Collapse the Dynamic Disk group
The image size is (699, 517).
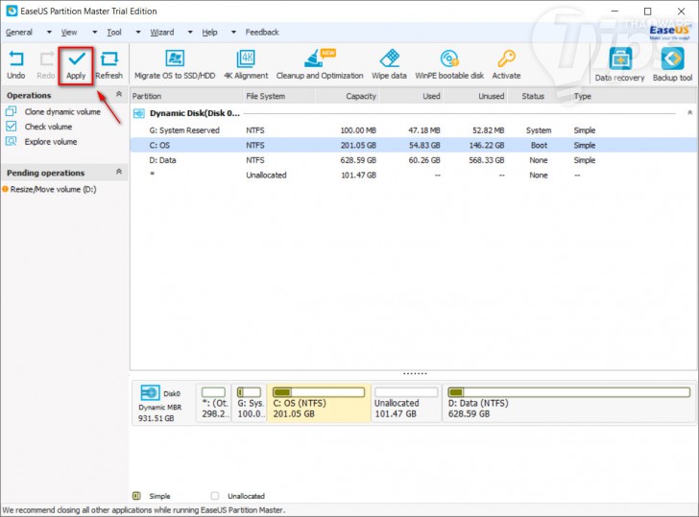[x=689, y=112]
